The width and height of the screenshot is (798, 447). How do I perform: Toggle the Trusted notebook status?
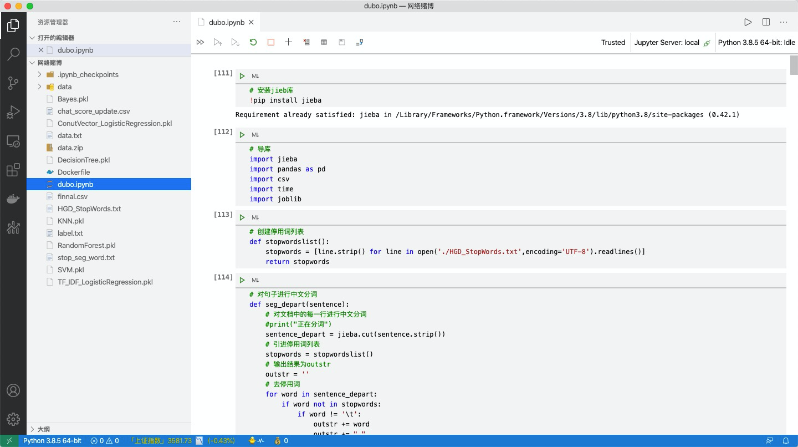[613, 43]
